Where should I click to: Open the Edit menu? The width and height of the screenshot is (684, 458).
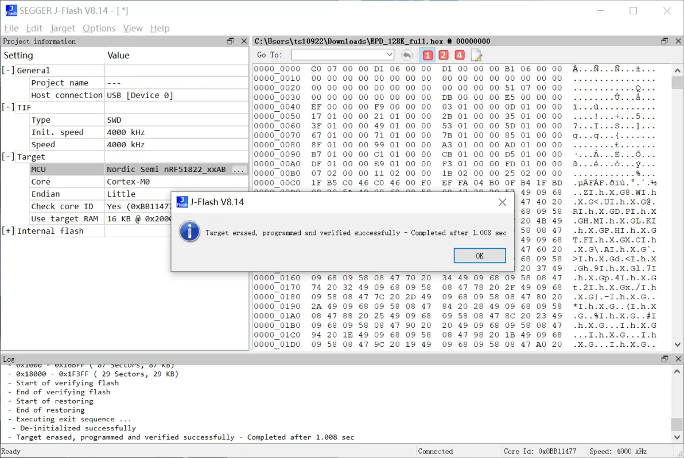click(x=34, y=28)
